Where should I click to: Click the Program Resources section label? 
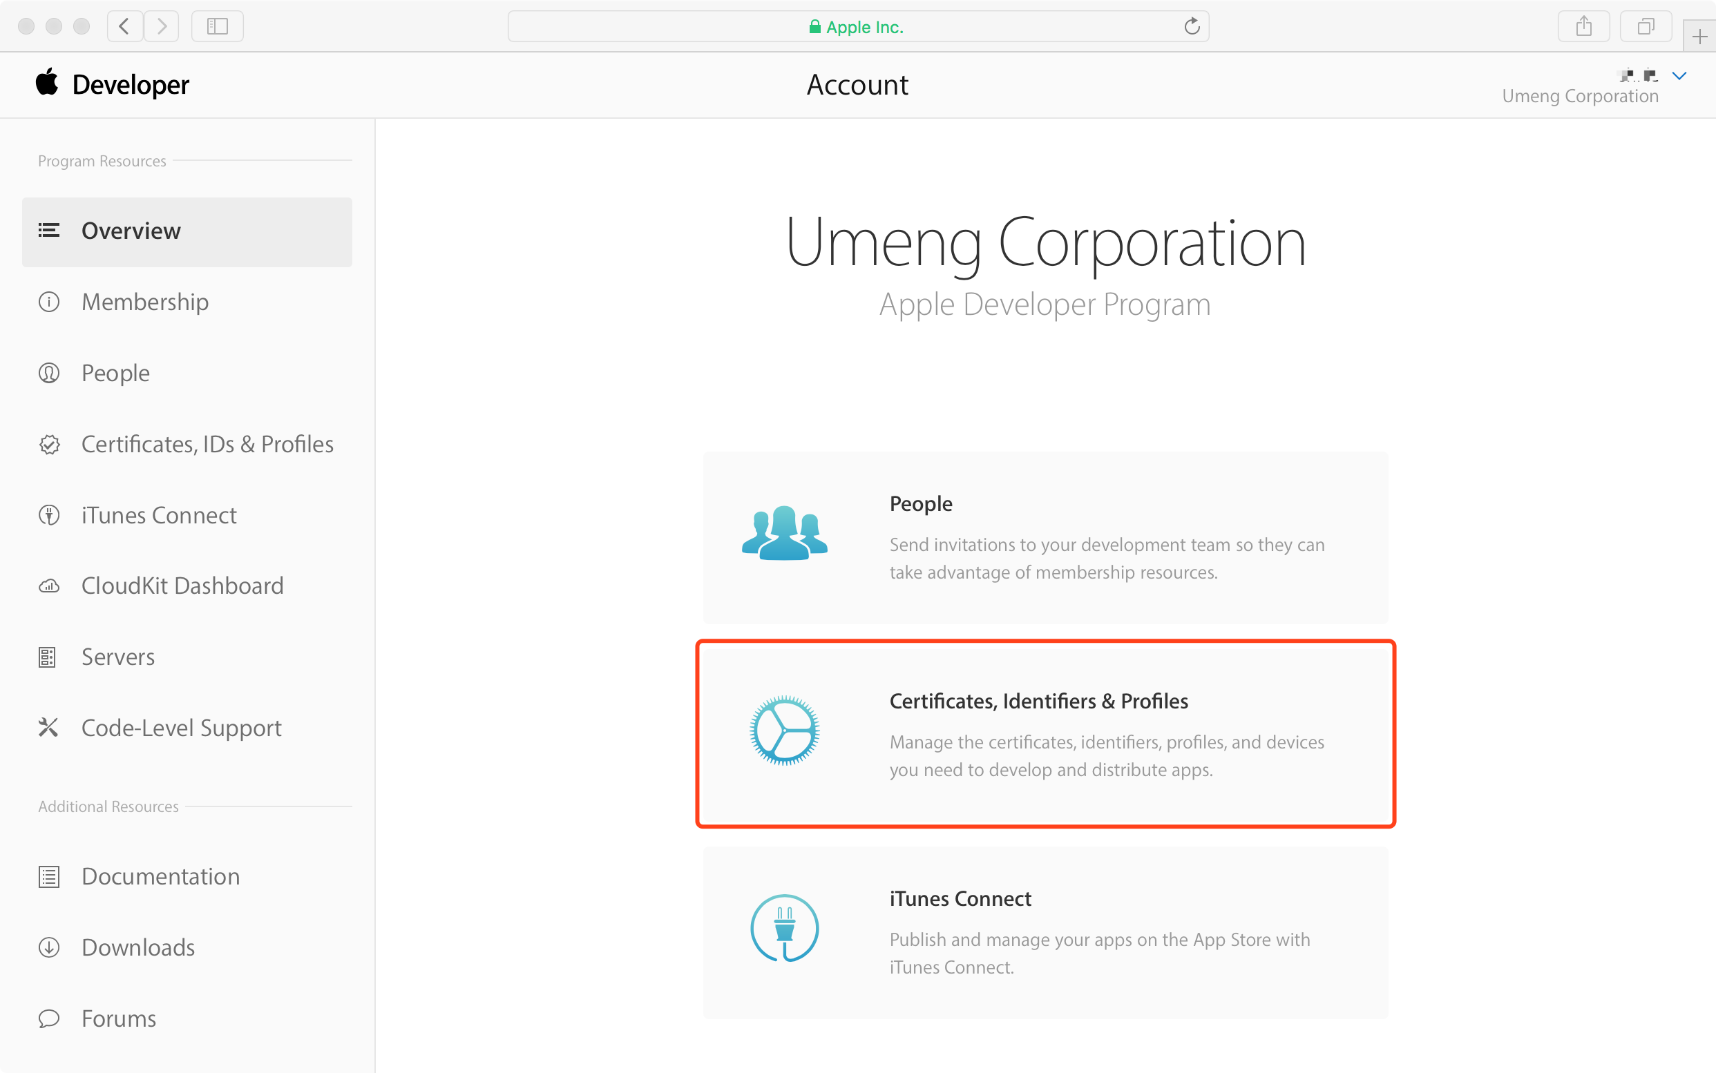[x=102, y=161]
